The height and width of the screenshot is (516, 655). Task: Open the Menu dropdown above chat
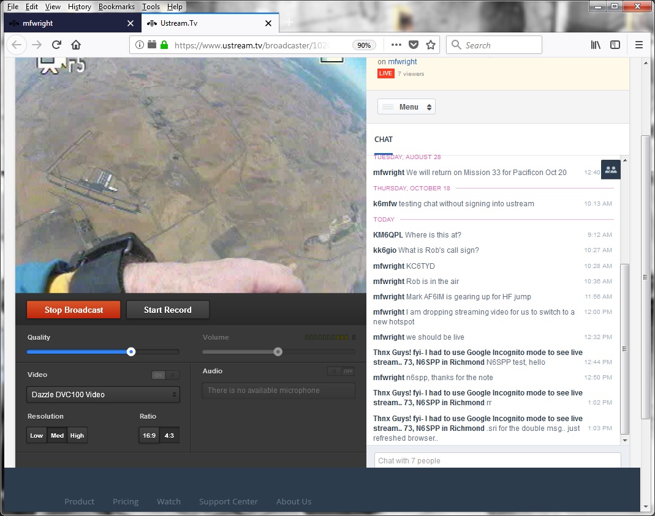tap(406, 107)
